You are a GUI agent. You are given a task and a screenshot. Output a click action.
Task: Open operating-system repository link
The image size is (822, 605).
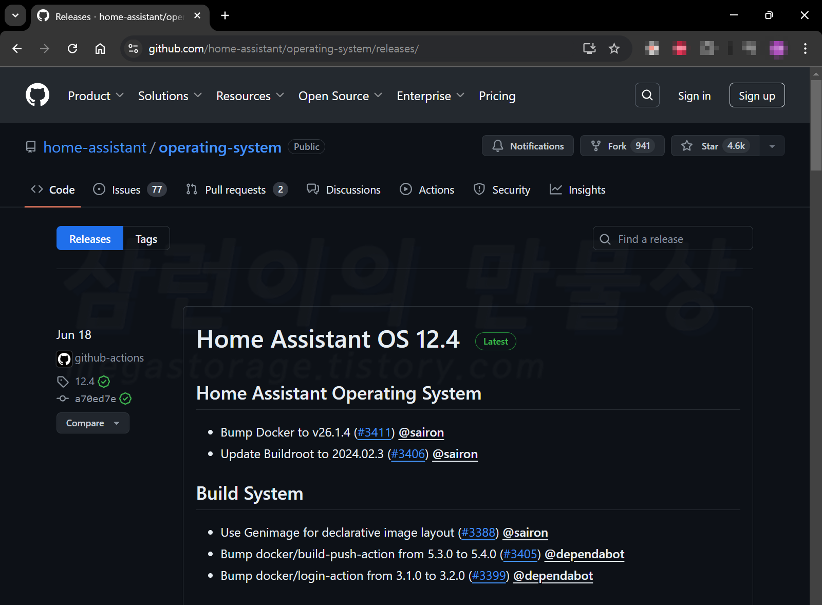coord(220,147)
